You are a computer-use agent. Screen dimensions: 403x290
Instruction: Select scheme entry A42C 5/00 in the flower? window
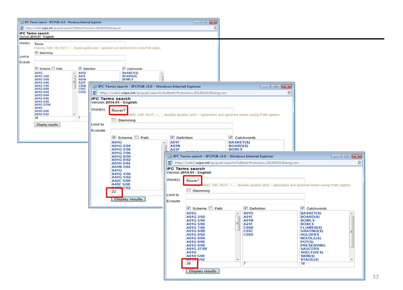pyautogui.click(x=121, y=181)
